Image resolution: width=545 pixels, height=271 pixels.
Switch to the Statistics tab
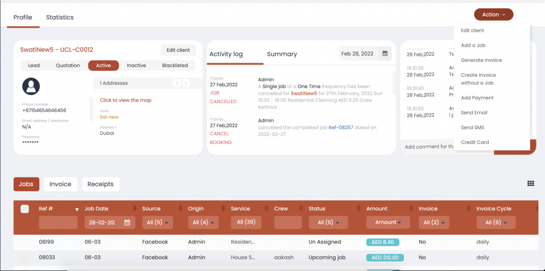(x=60, y=18)
